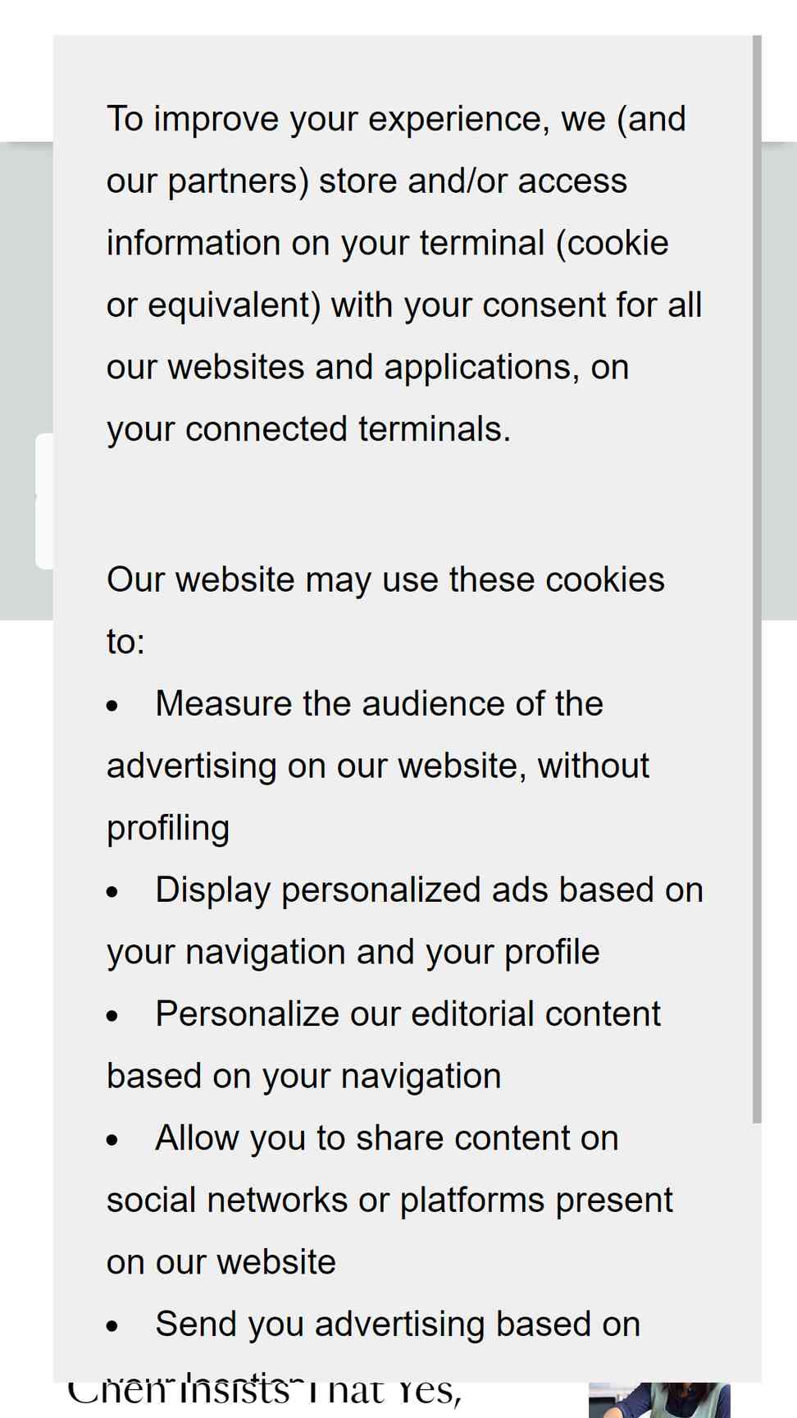Screen dimensions: 797x1418
Task: Click the bullet before 'Send you advertising'
Action: click(x=112, y=1326)
